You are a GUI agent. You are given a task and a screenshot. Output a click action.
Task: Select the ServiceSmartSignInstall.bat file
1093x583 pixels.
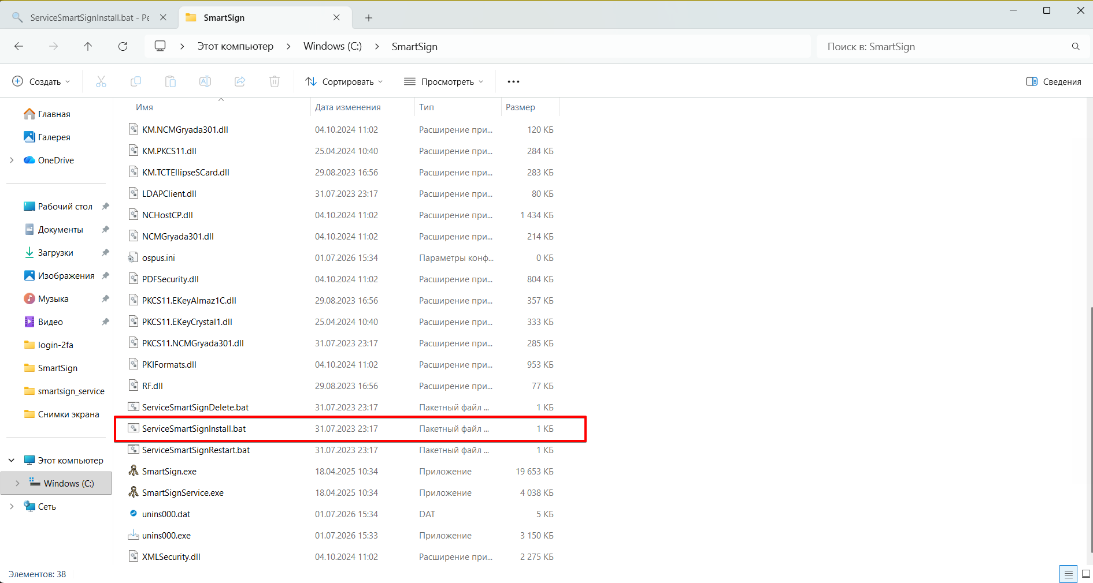tap(350, 428)
